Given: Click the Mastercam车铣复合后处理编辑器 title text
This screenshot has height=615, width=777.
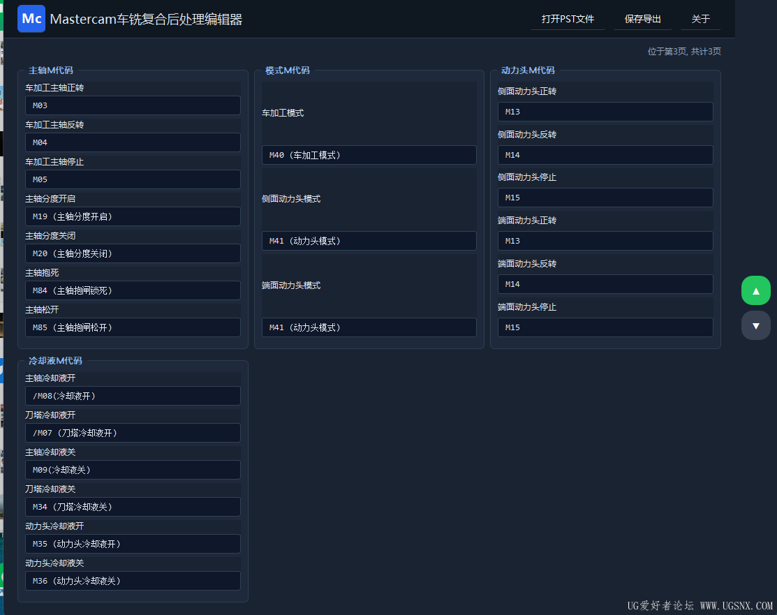Looking at the screenshot, I should (x=146, y=20).
